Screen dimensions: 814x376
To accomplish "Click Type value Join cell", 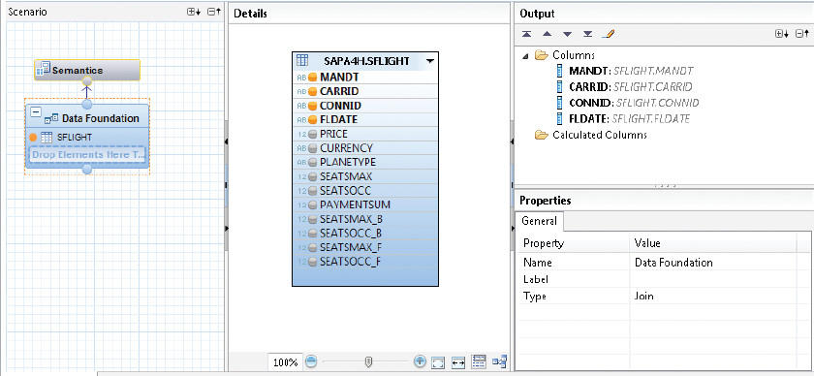I will point(712,297).
